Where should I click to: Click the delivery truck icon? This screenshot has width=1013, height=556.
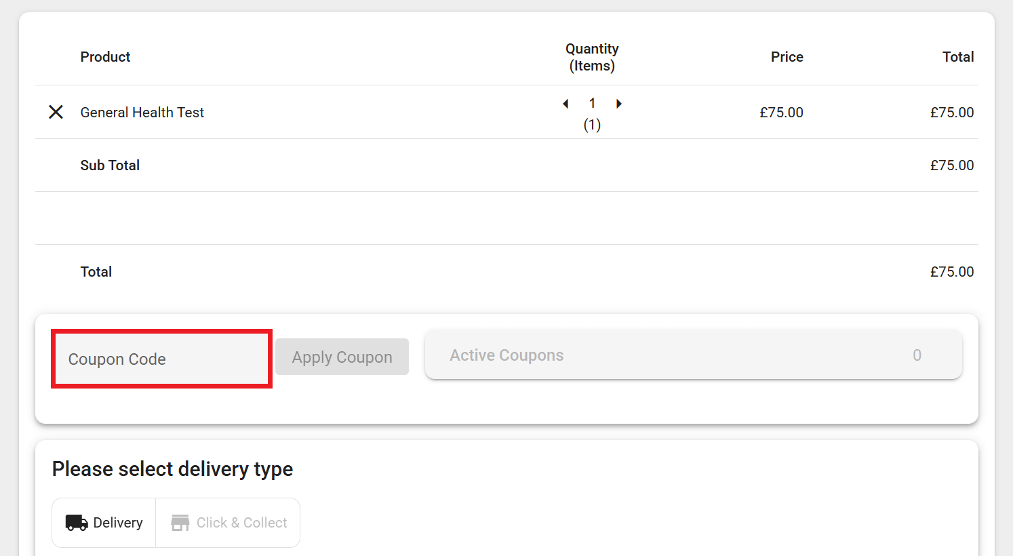point(76,523)
